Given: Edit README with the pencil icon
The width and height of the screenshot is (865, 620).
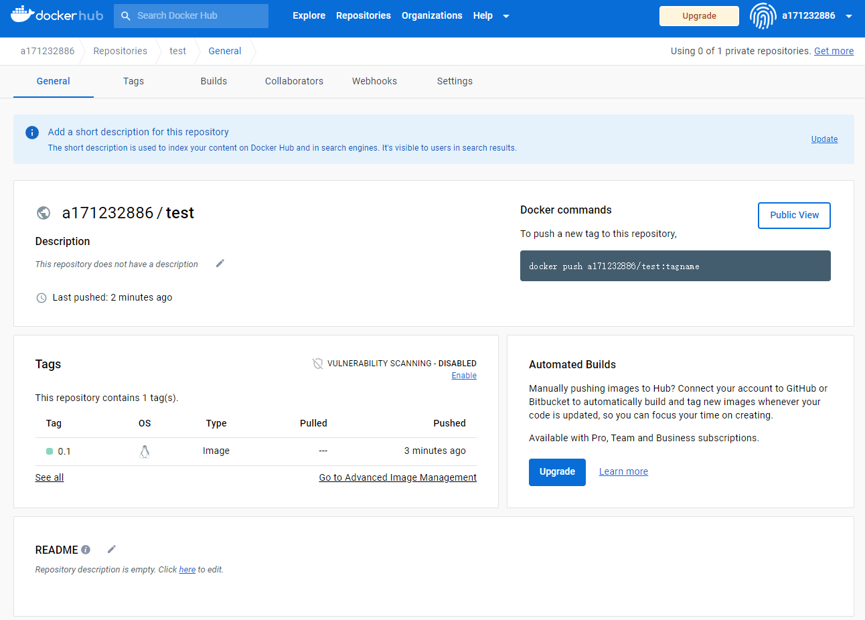Looking at the screenshot, I should pyautogui.click(x=112, y=549).
